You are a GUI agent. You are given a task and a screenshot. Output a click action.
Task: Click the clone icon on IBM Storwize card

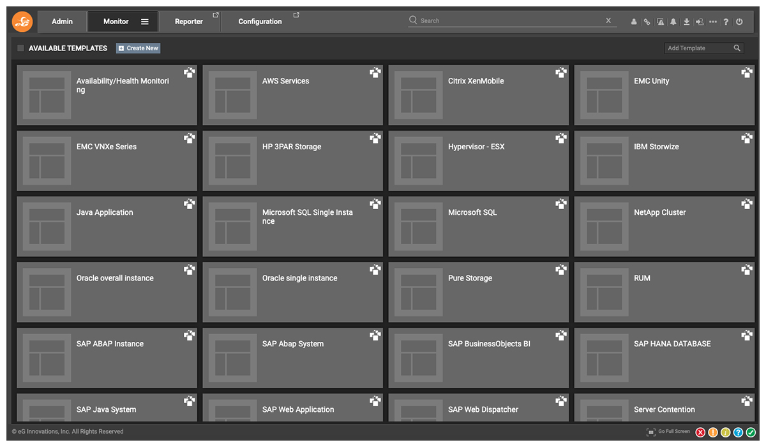pos(747,138)
